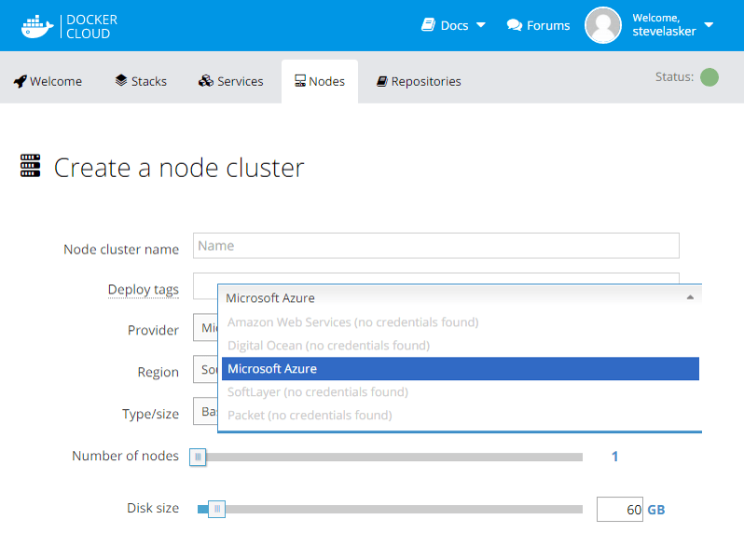This screenshot has width=744, height=533.
Task: Click the Disk size slider handle
Action: (217, 510)
